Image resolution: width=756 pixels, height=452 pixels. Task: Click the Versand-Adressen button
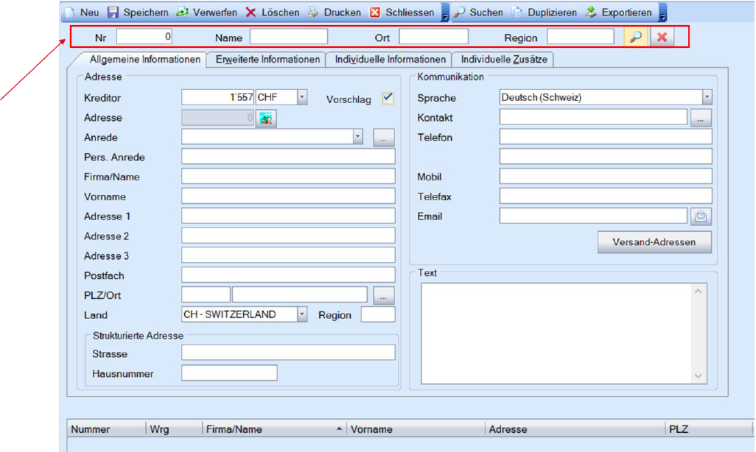click(654, 242)
